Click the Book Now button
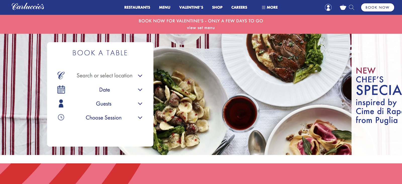 (377, 8)
